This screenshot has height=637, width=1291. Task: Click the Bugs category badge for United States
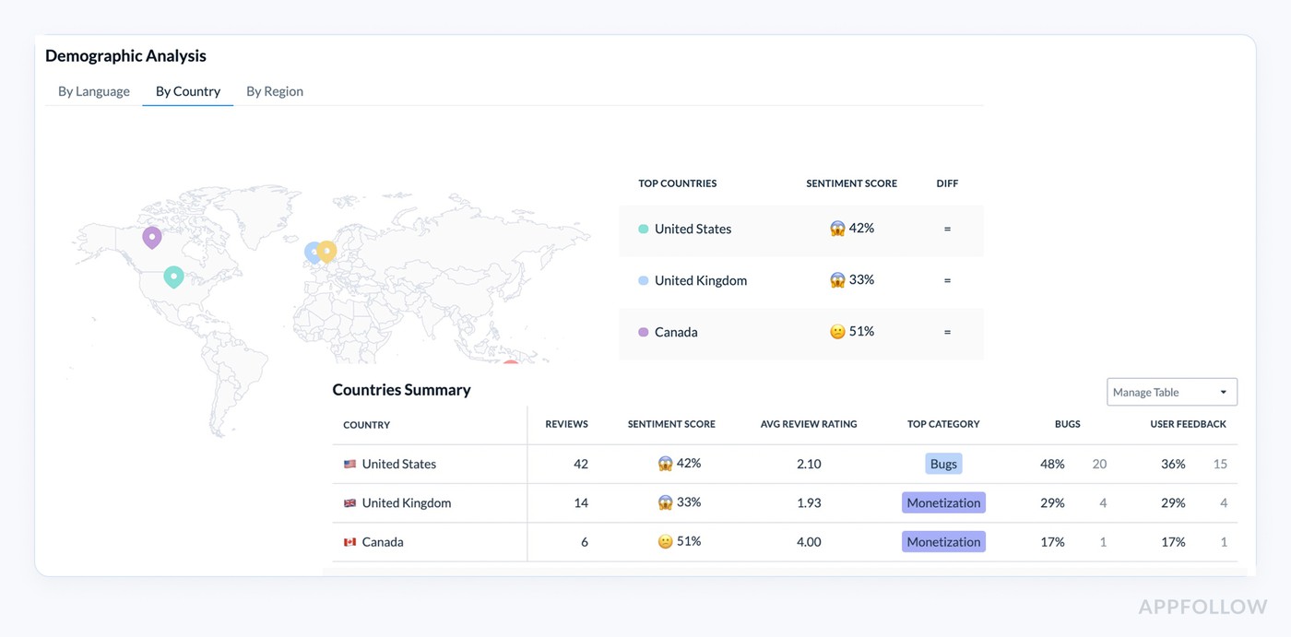pyautogui.click(x=943, y=464)
